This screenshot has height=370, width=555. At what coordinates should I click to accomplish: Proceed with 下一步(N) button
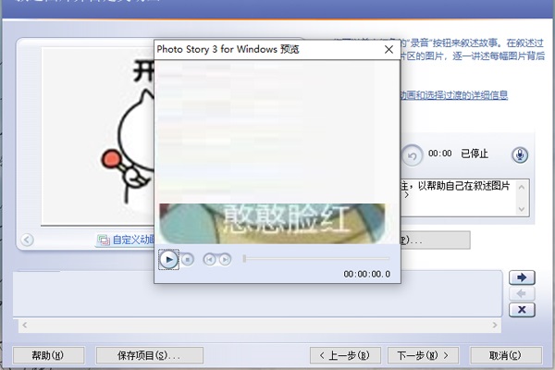423,355
